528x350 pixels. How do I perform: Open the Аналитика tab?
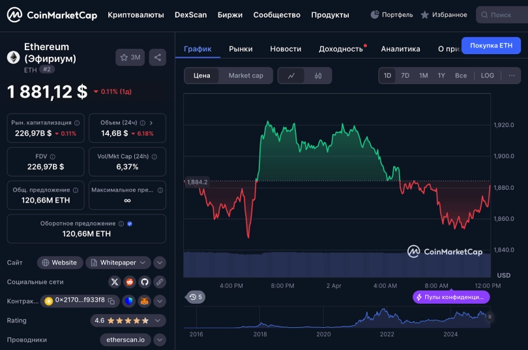click(x=400, y=49)
